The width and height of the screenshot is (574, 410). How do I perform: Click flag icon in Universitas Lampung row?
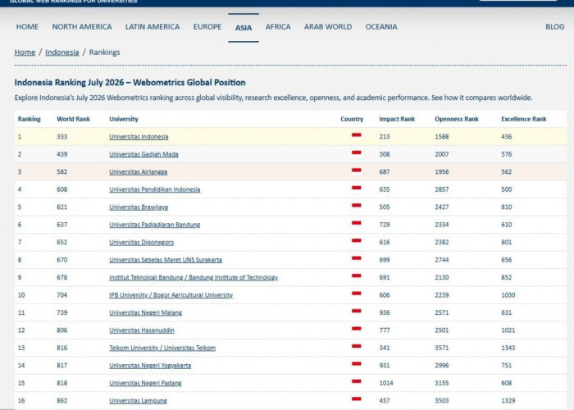click(x=357, y=400)
